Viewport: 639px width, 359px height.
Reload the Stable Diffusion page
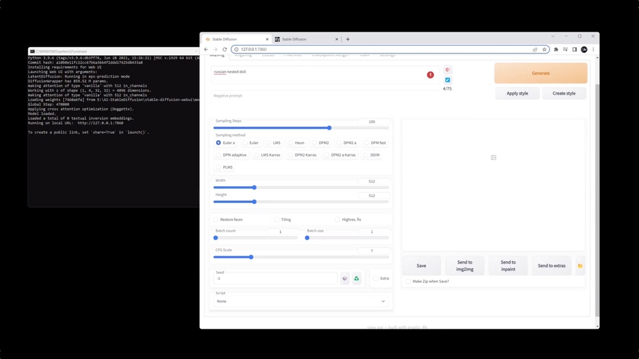[224, 50]
